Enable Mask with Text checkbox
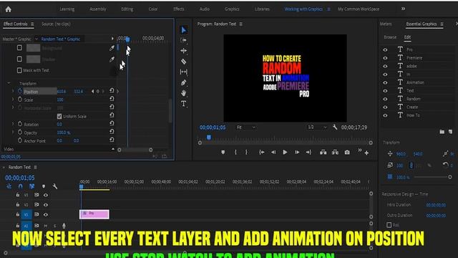 [19, 70]
